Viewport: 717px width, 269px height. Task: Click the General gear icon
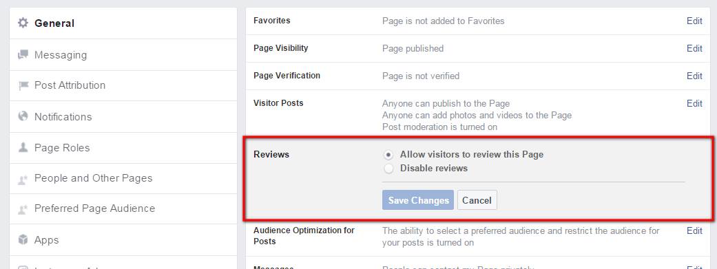pos(23,23)
